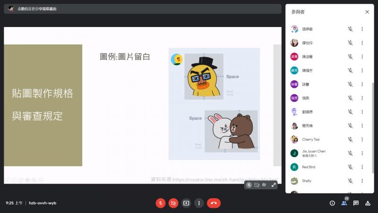
Task: Mute icon for Shelly
Action: coord(350,181)
